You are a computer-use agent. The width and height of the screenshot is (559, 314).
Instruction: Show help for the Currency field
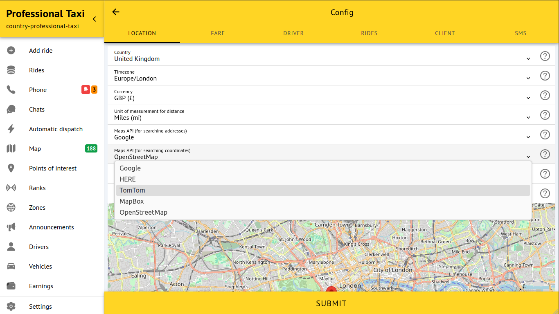coord(545,95)
